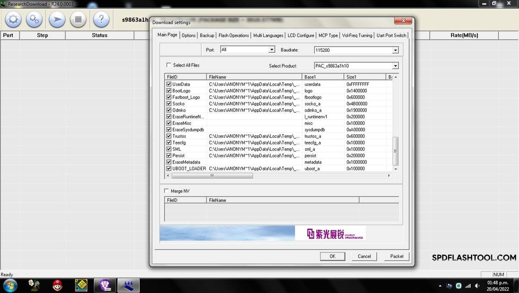Click the Load Packet gear icon
This screenshot has width=519, height=293.
13,19
